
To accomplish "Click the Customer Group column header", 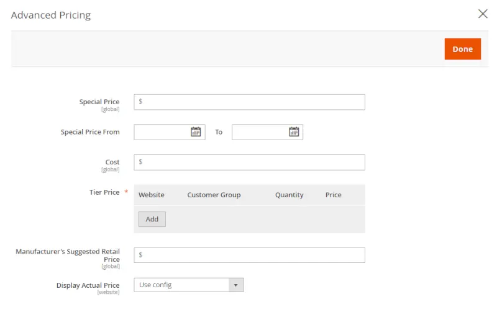I will 214,195.
